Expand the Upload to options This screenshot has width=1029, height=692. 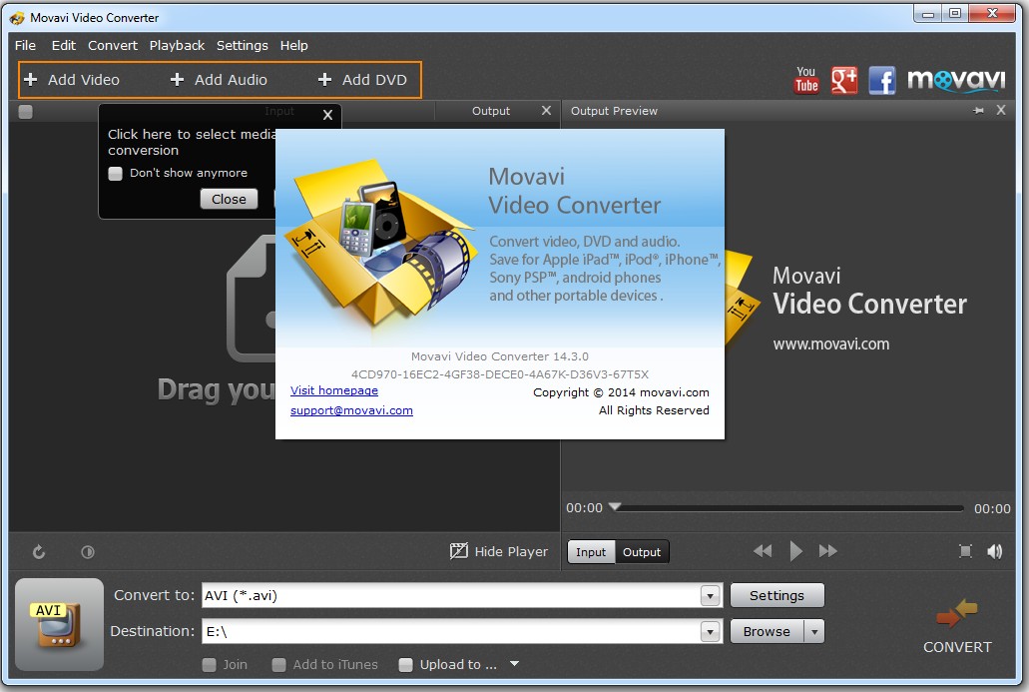point(514,664)
